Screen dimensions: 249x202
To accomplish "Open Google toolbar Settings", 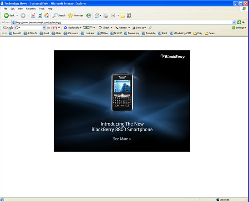I will [x=239, y=28].
